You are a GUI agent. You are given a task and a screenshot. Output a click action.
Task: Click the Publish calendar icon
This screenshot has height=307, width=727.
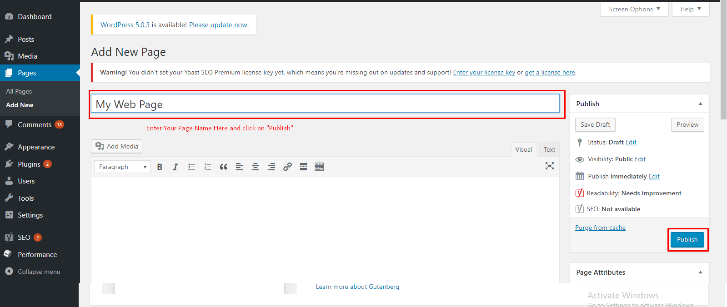pyautogui.click(x=580, y=176)
